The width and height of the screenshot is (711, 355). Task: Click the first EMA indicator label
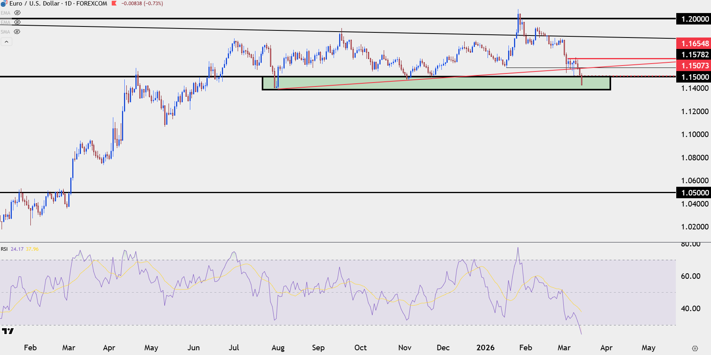point(6,13)
